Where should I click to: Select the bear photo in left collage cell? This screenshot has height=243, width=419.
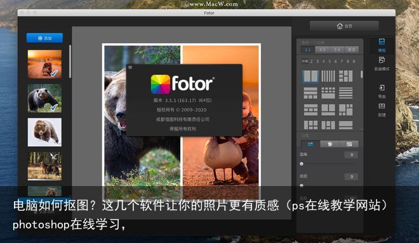(142, 121)
